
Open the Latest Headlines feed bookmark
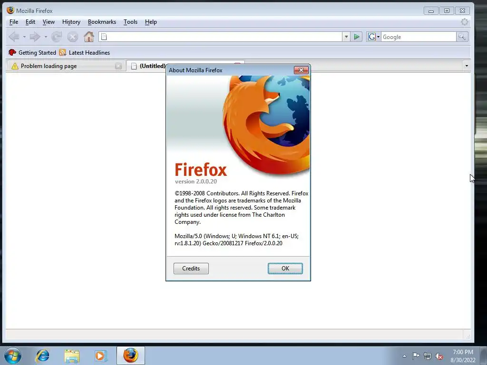click(x=85, y=52)
